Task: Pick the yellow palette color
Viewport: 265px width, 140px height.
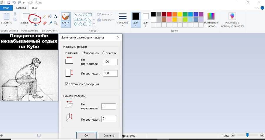Action: (x=180, y=14)
